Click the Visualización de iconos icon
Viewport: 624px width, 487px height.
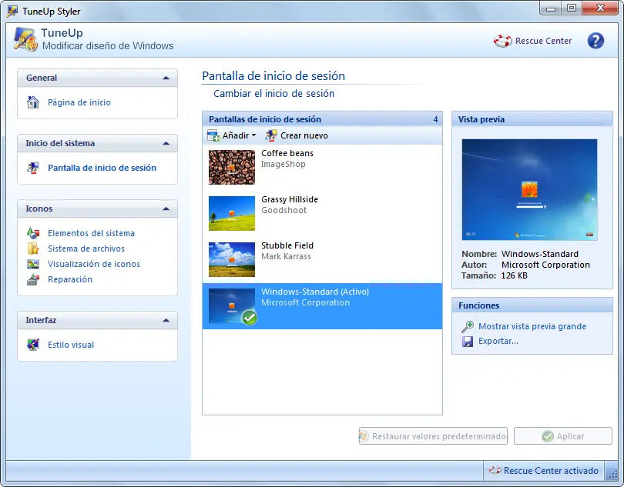tap(33, 264)
